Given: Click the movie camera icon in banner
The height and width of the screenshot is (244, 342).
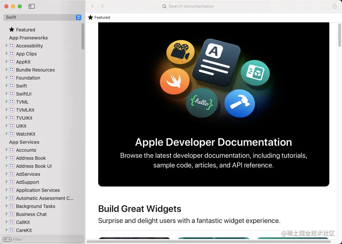Looking at the screenshot, I should point(180,52).
